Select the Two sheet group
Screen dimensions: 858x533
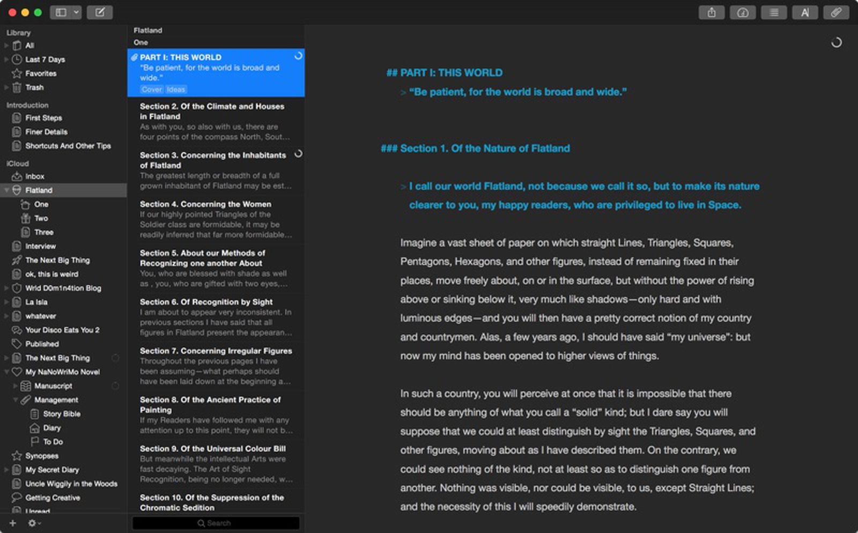40,218
